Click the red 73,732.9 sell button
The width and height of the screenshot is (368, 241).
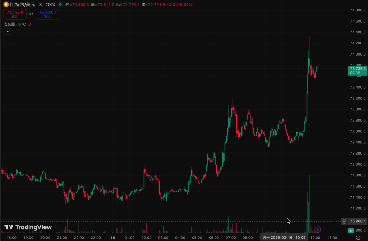point(15,14)
